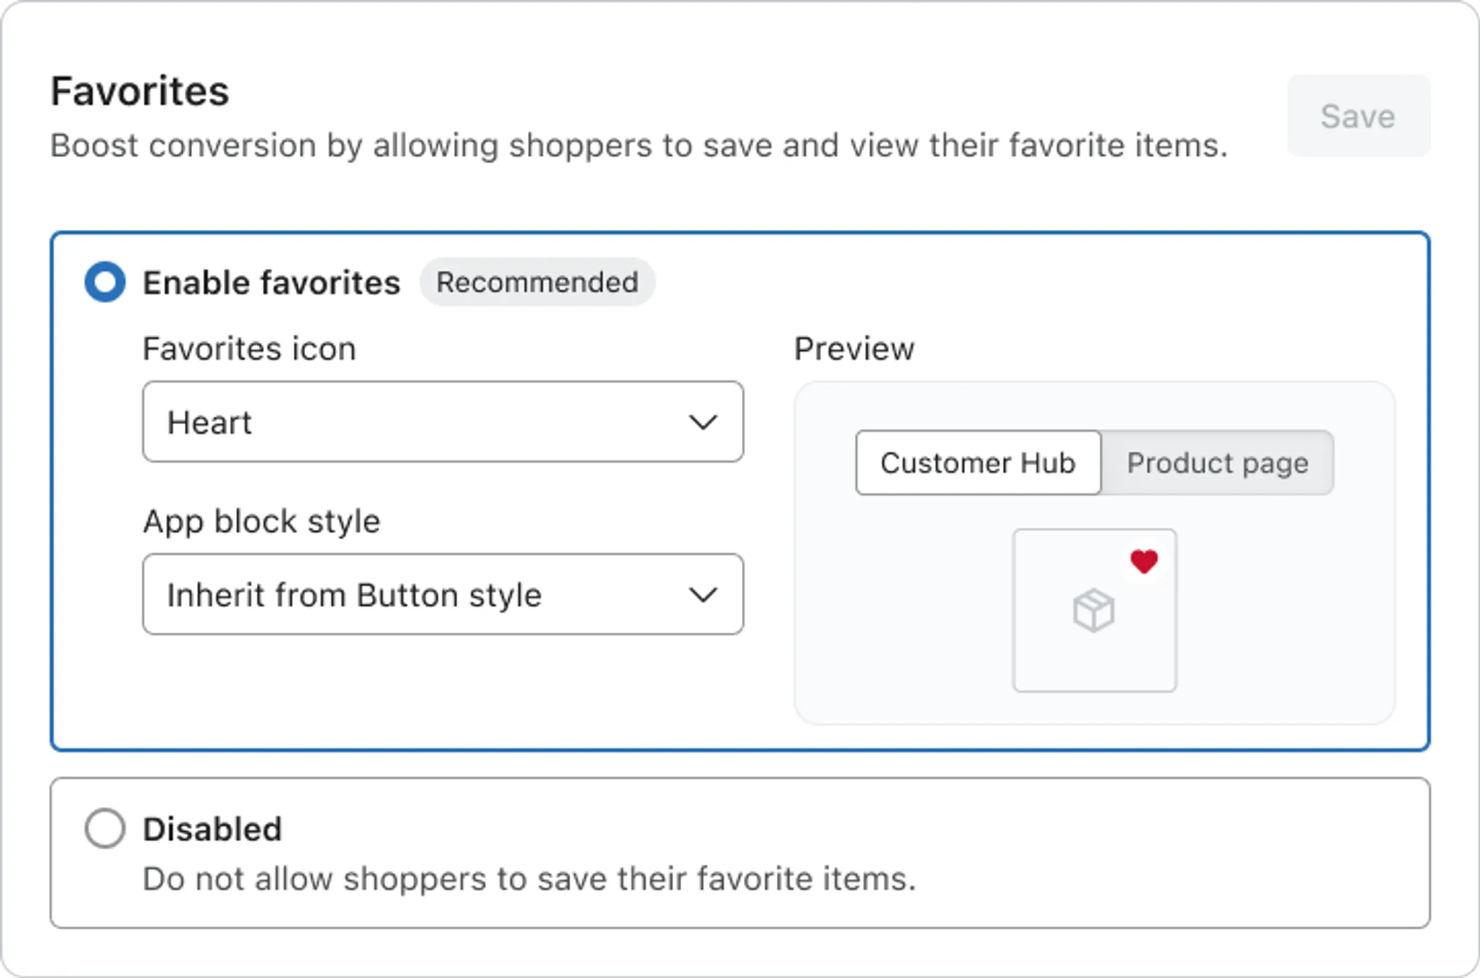Click the red heart icon in preview
Image resolution: width=1480 pixels, height=978 pixels.
click(x=1144, y=561)
